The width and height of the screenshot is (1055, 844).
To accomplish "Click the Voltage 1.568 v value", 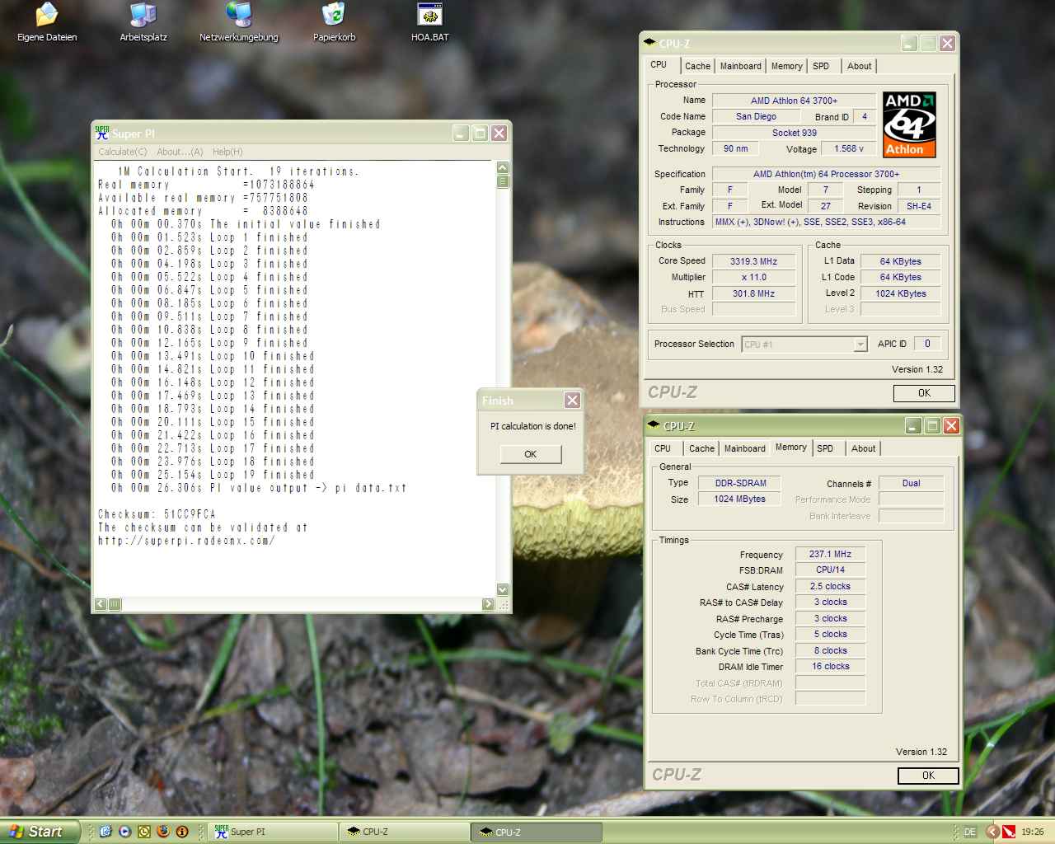I will pyautogui.click(x=848, y=148).
